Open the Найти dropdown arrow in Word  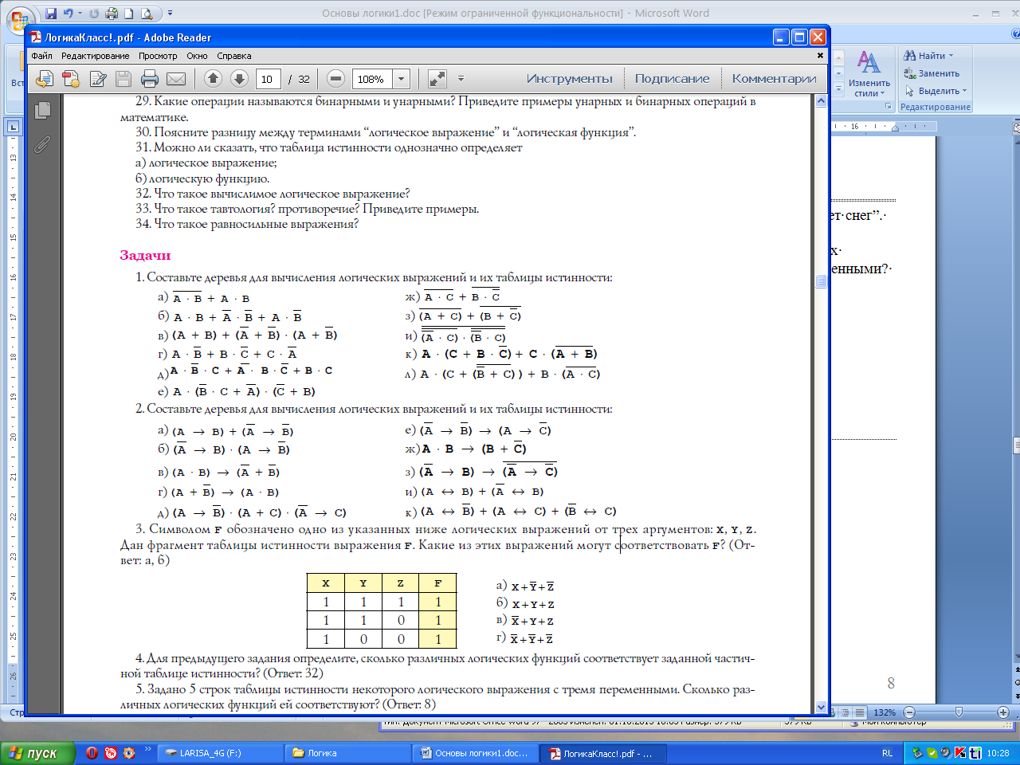(951, 56)
